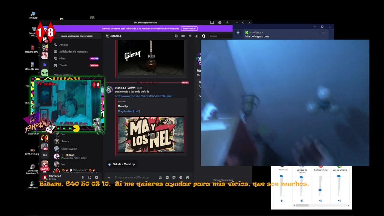The height and width of the screenshot is (216, 384).
Task: Open pinned messages in Discord chat
Action: (190, 36)
